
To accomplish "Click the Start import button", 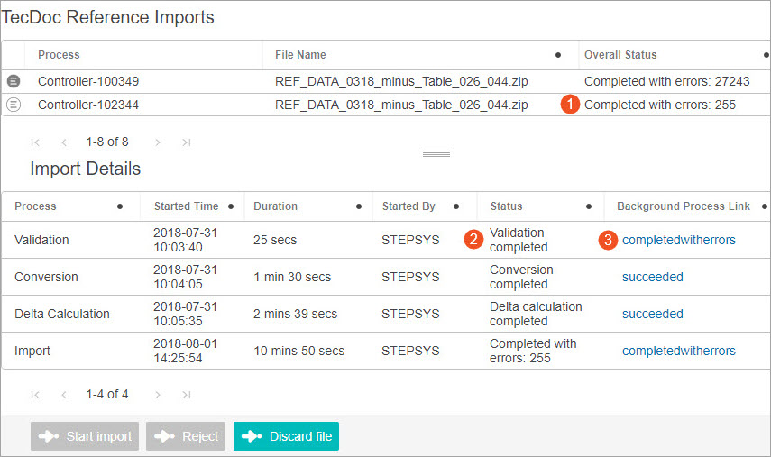I will (x=85, y=436).
